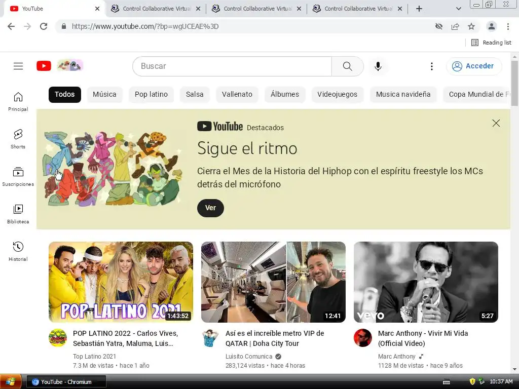Open the Windows Start button
Image resolution: width=519 pixels, height=389 pixels.
click(11, 382)
